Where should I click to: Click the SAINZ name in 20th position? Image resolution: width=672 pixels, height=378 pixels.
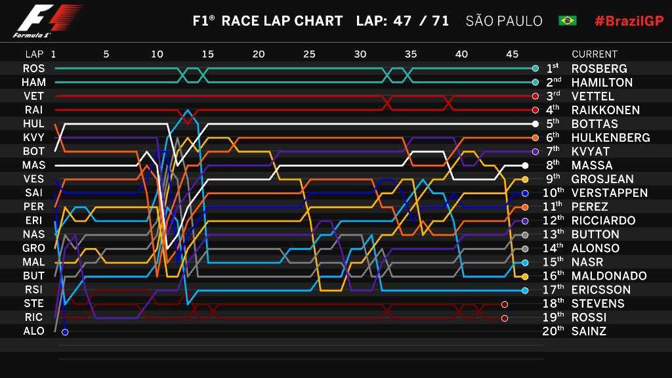(589, 331)
